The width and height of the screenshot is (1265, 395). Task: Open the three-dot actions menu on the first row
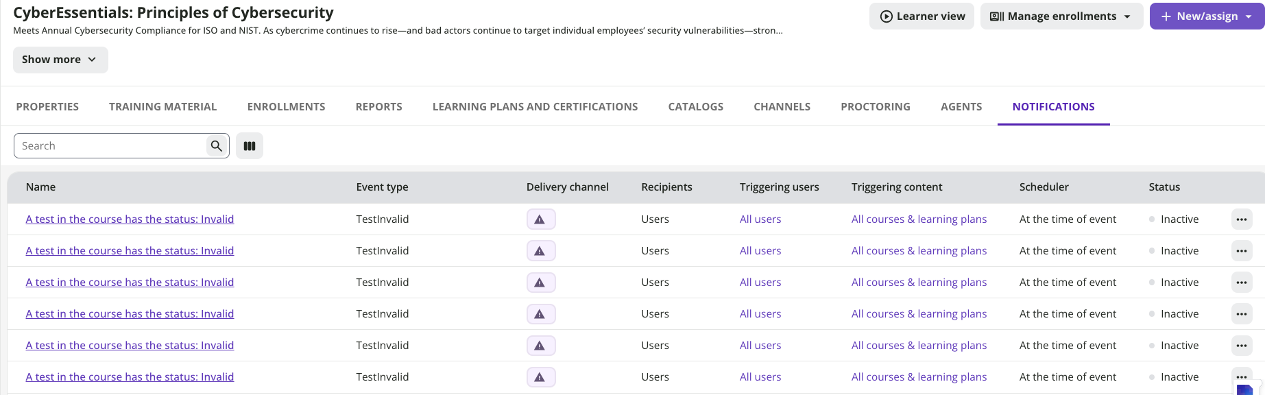1242,219
